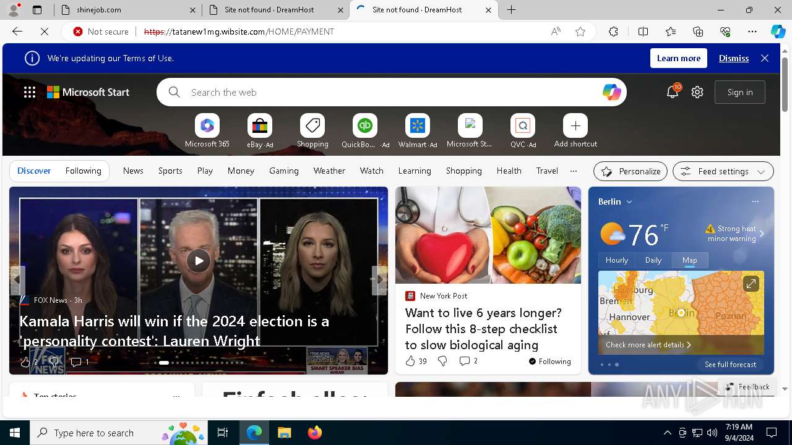Dismiss the Terms of Use notice

click(734, 58)
